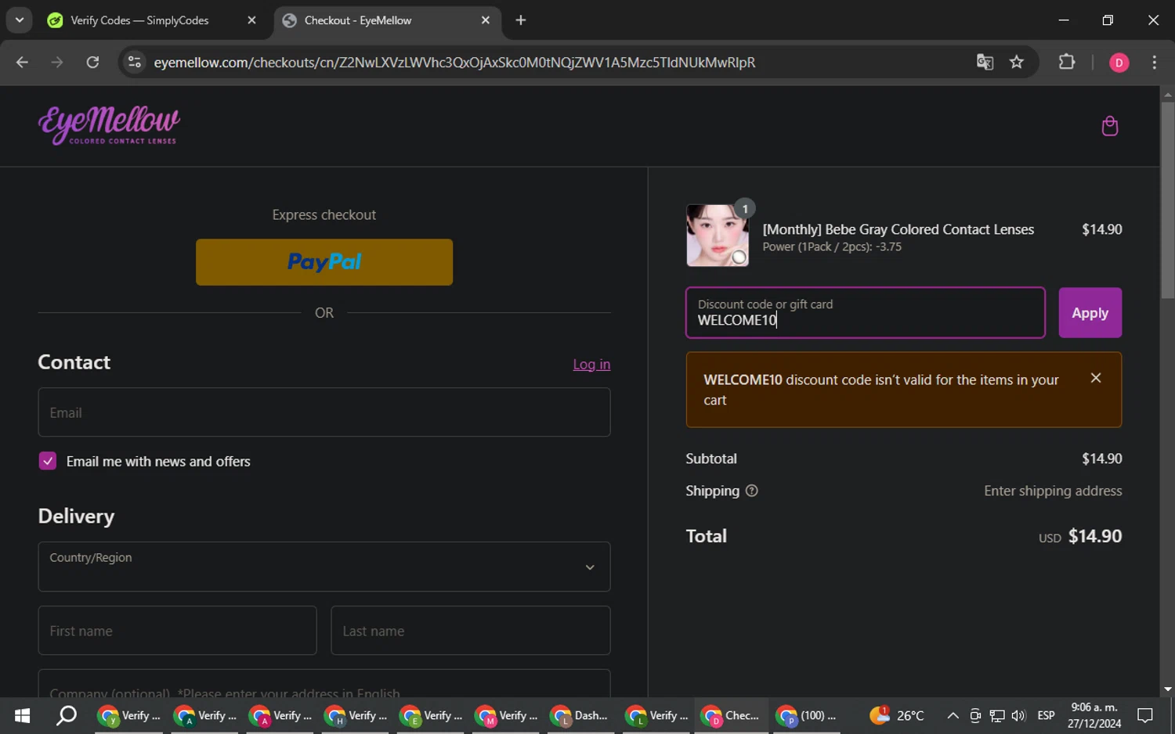This screenshot has width=1175, height=734.
Task: Close the Checkout - EyeMellow tab
Action: [485, 20]
